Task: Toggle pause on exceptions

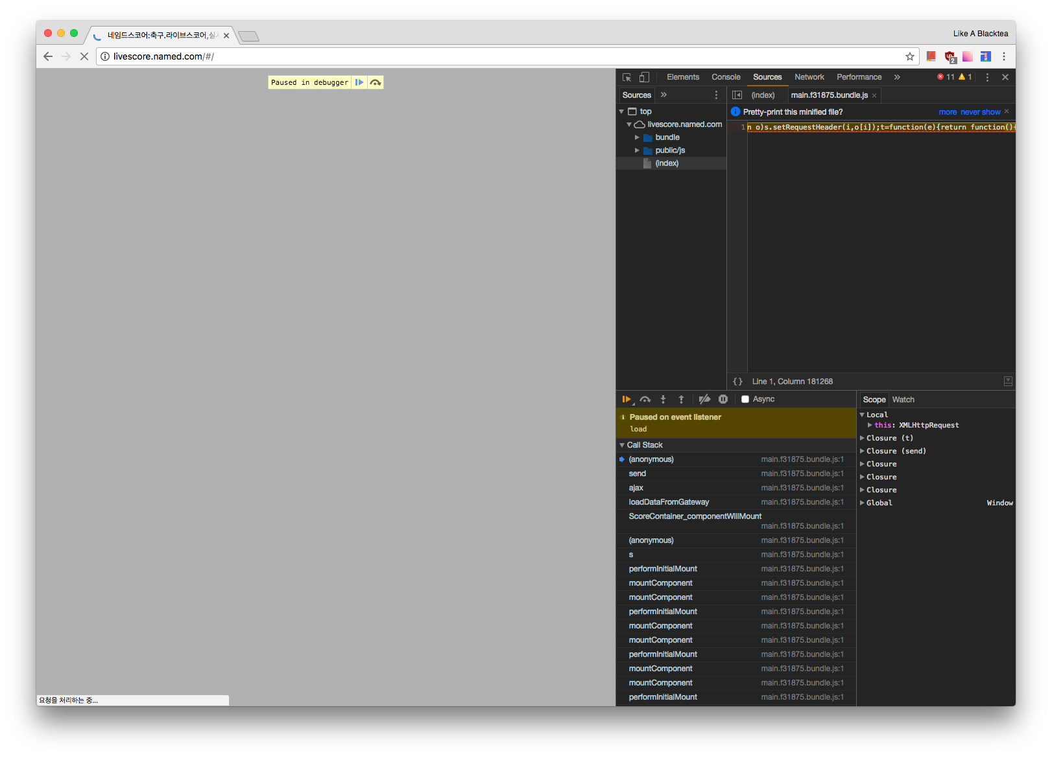Action: click(723, 400)
